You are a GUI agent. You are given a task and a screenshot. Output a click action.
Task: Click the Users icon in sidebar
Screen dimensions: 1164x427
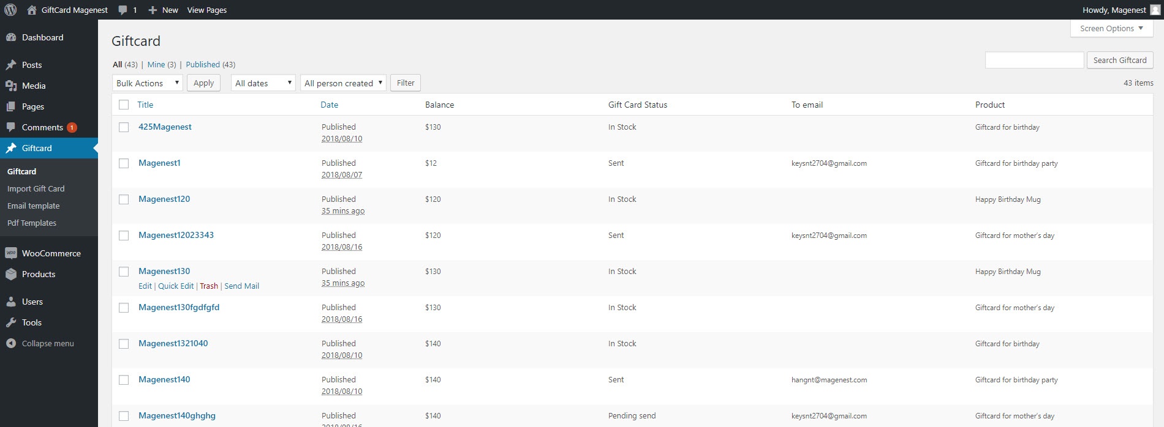(10, 302)
